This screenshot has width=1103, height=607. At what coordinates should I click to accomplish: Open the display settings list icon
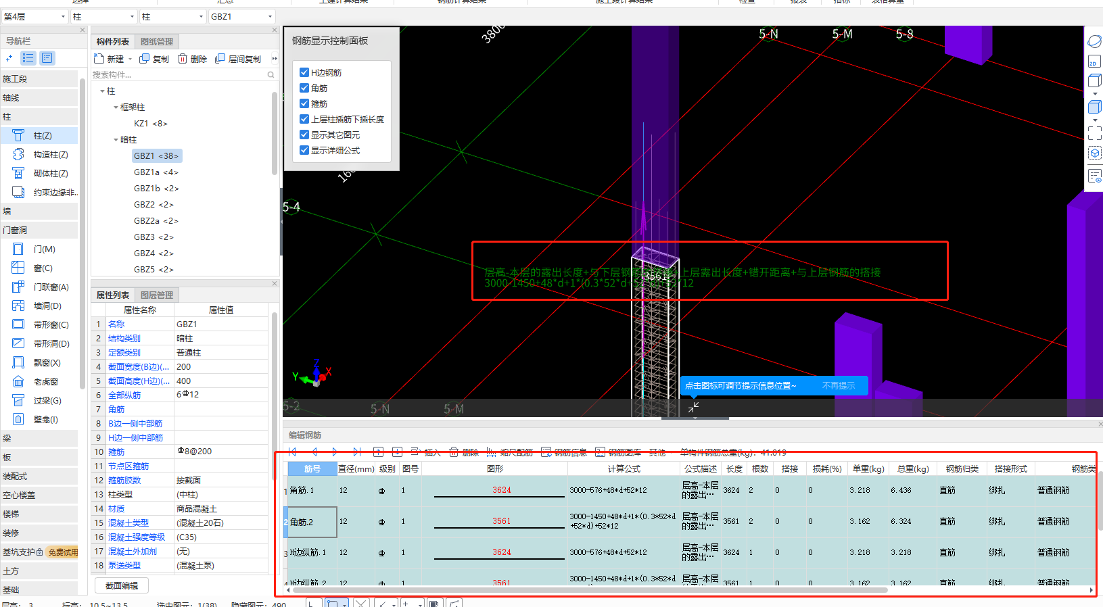coord(1094,176)
